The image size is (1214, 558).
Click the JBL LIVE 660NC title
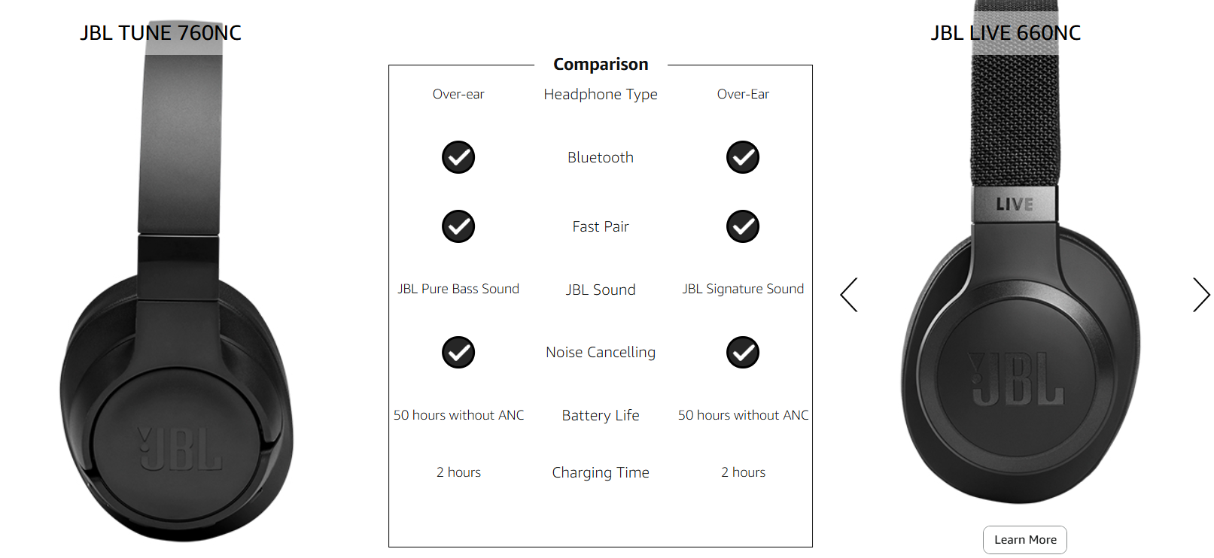1006,33
